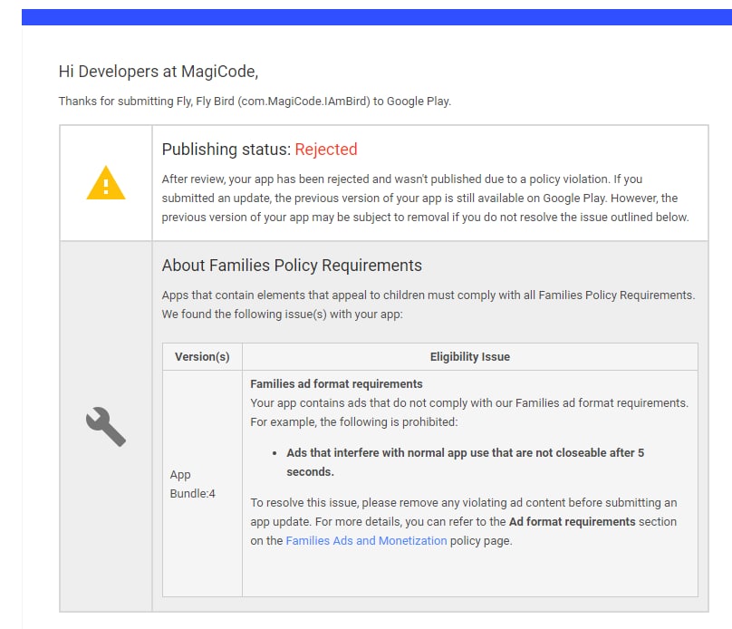Click the blue header bar at top
This screenshot has width=732, height=629.
[x=377, y=17]
